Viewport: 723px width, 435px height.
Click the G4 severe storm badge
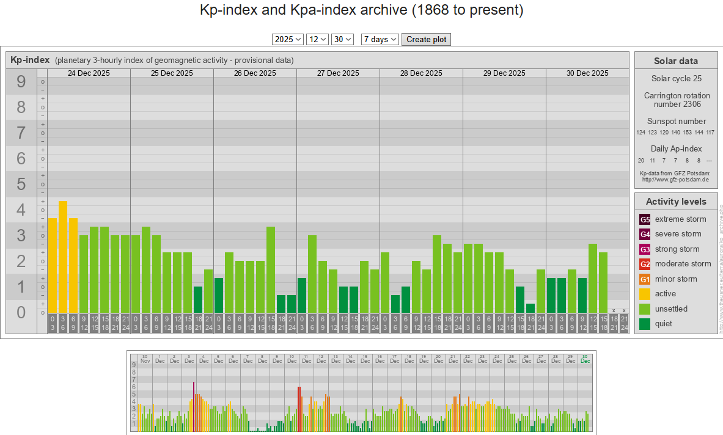pos(645,234)
